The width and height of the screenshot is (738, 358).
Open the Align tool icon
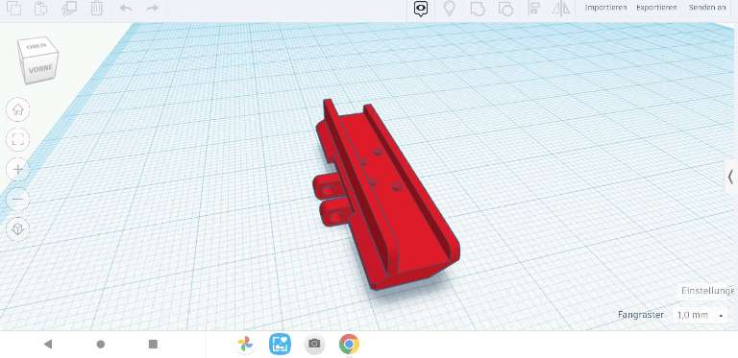[x=533, y=8]
